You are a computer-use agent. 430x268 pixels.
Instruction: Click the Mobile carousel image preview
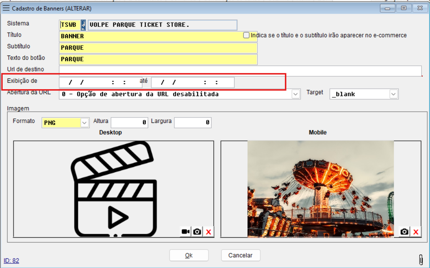[x=321, y=189]
